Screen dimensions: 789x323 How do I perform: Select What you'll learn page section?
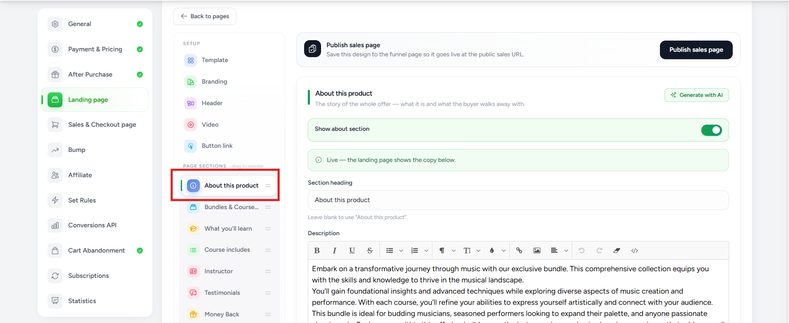click(230, 229)
